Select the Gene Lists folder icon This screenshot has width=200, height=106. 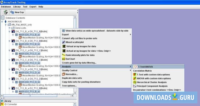[x=13, y=28]
